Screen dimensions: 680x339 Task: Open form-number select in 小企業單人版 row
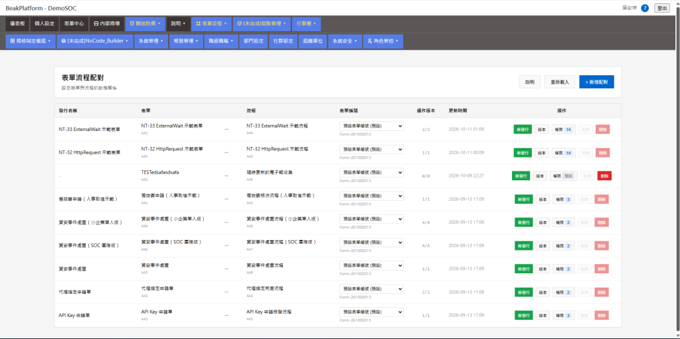tap(371, 219)
